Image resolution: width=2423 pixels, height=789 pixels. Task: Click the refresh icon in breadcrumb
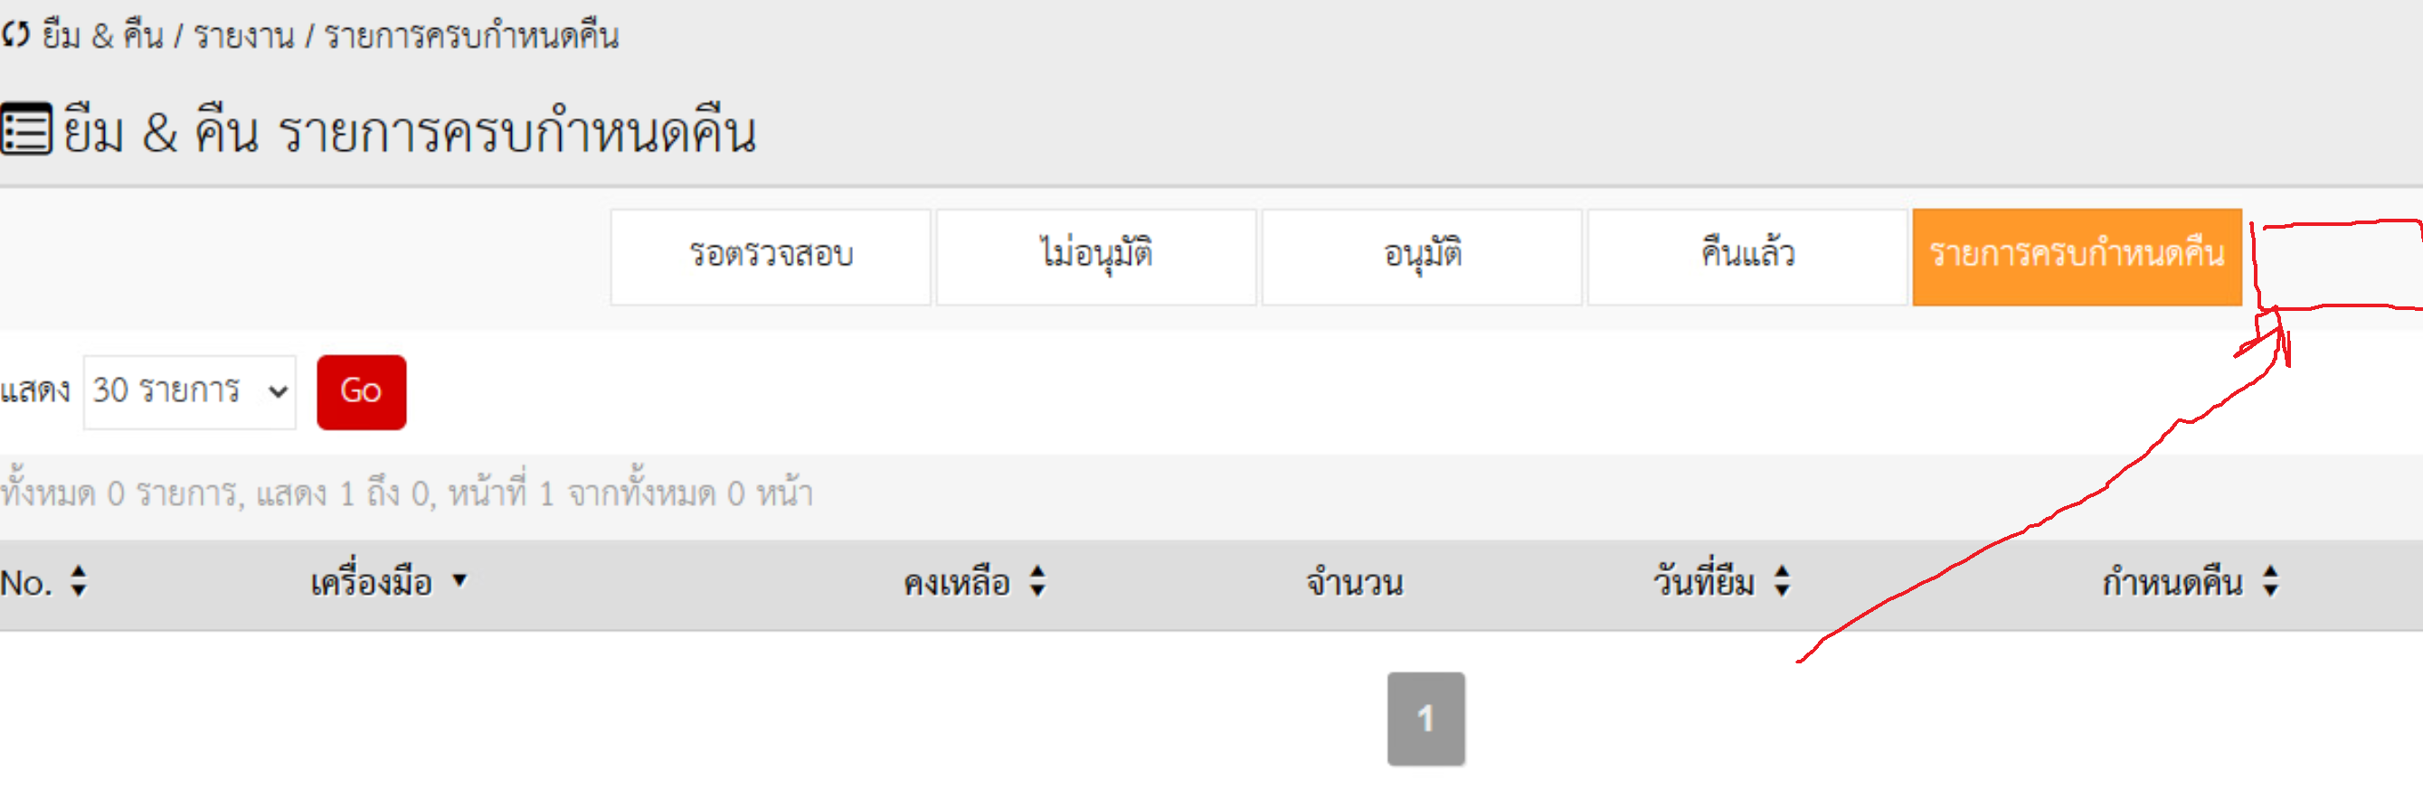click(x=15, y=36)
